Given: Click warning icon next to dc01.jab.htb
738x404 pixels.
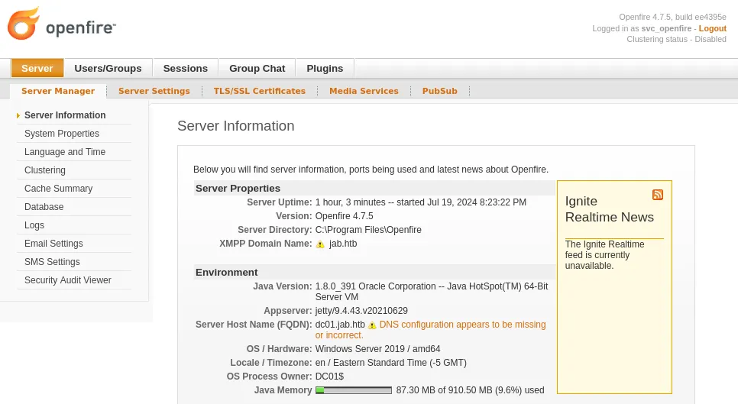Looking at the screenshot, I should click(x=372, y=325).
